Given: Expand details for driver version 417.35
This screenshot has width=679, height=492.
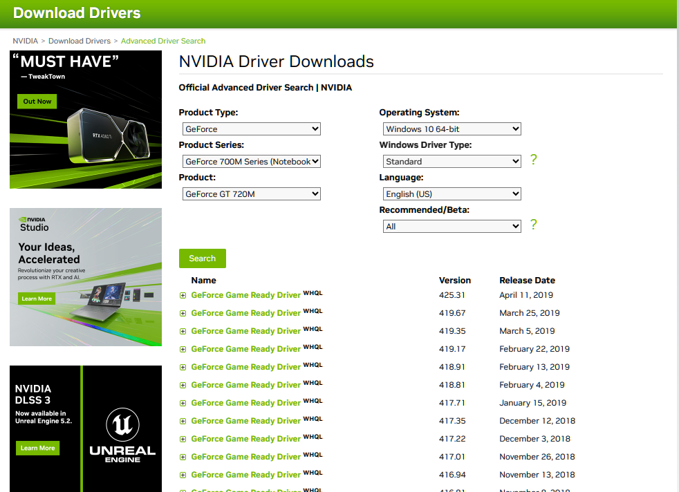Looking at the screenshot, I should [x=183, y=421].
